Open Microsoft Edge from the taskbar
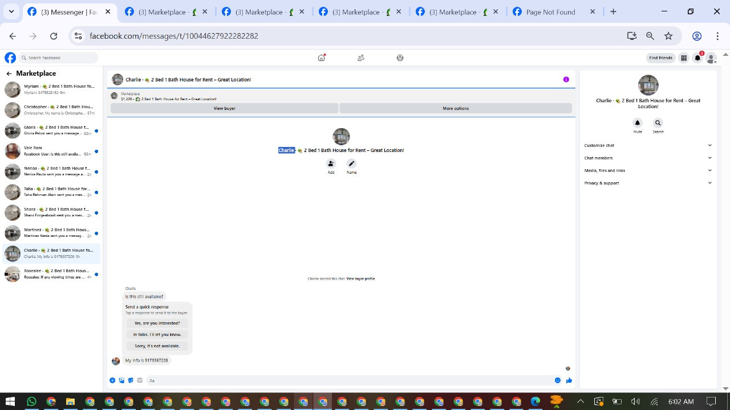The image size is (730, 410). point(536,401)
